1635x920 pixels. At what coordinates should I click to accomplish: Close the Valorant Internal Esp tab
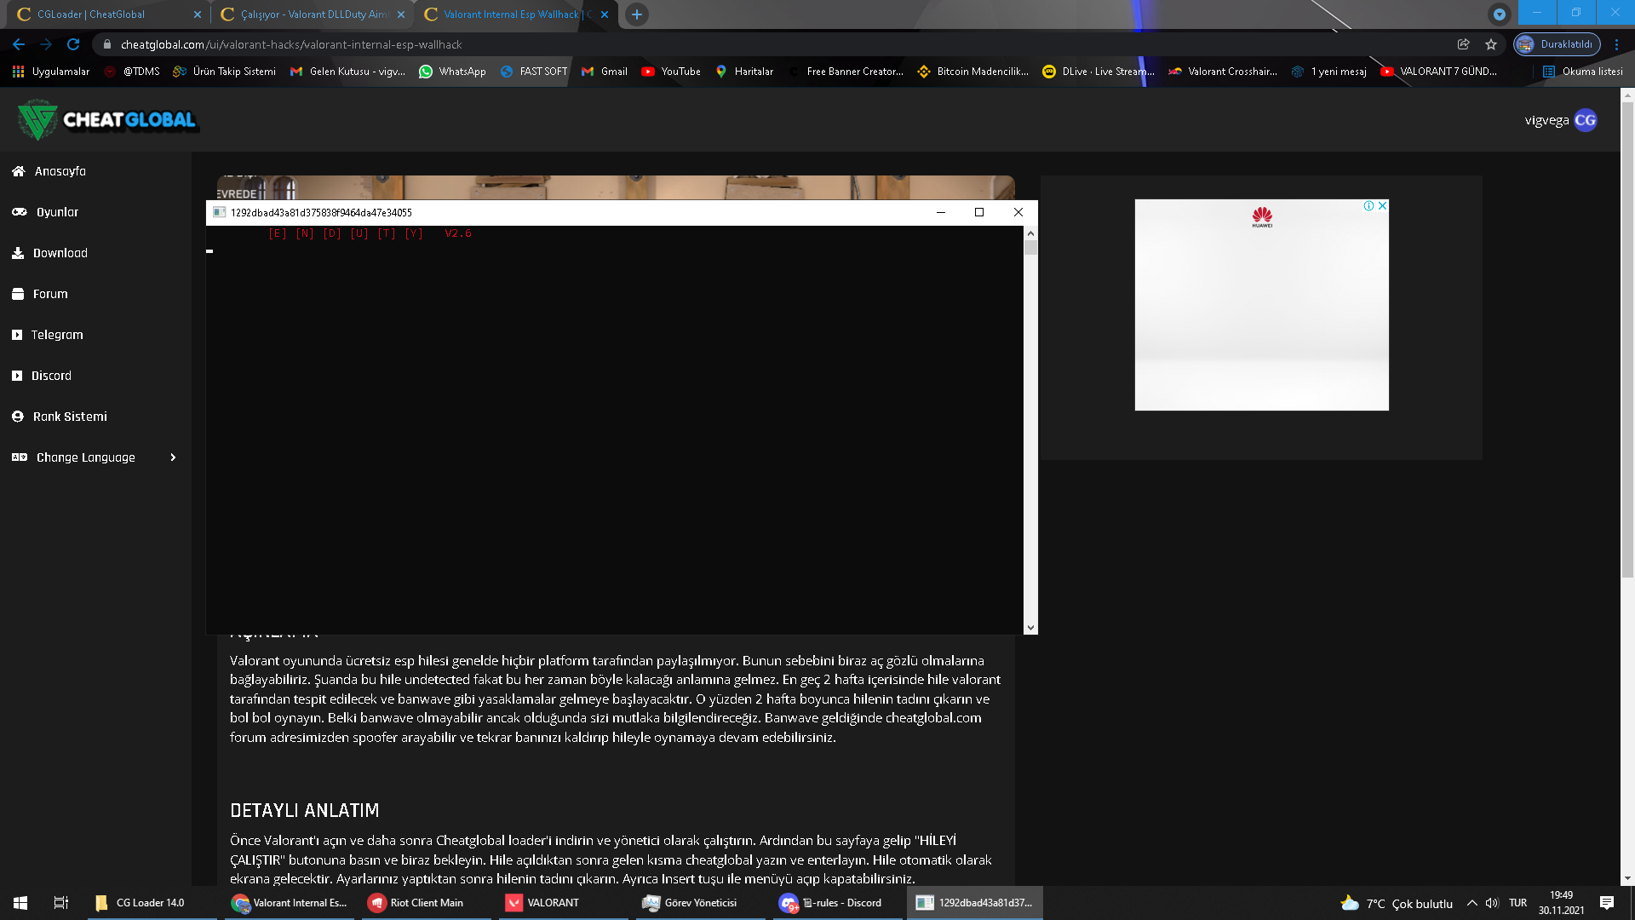605,14
